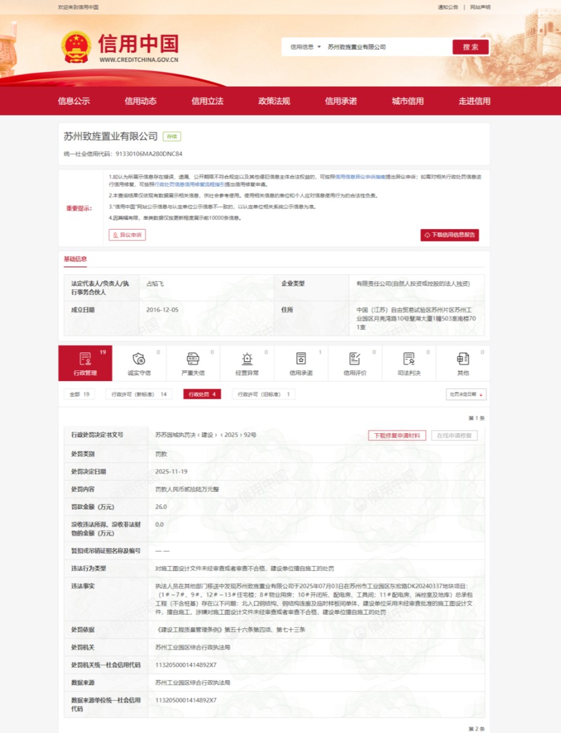Click the 信用中国 national emblem logo
The height and width of the screenshot is (733, 561).
pyautogui.click(x=76, y=46)
